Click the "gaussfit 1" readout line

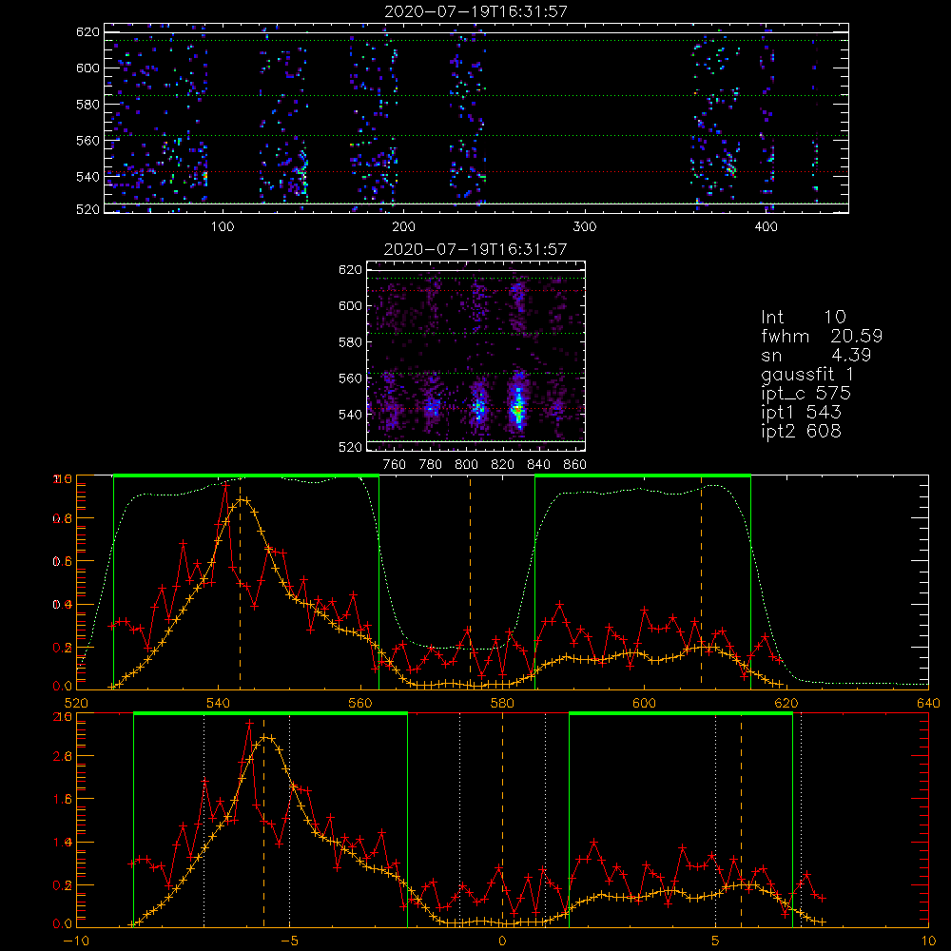click(x=807, y=374)
